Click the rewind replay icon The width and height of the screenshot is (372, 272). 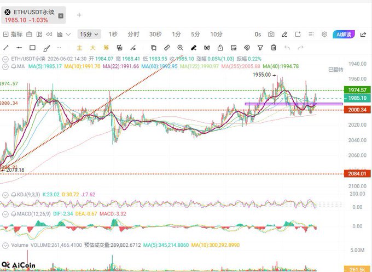pyautogui.click(x=49, y=34)
